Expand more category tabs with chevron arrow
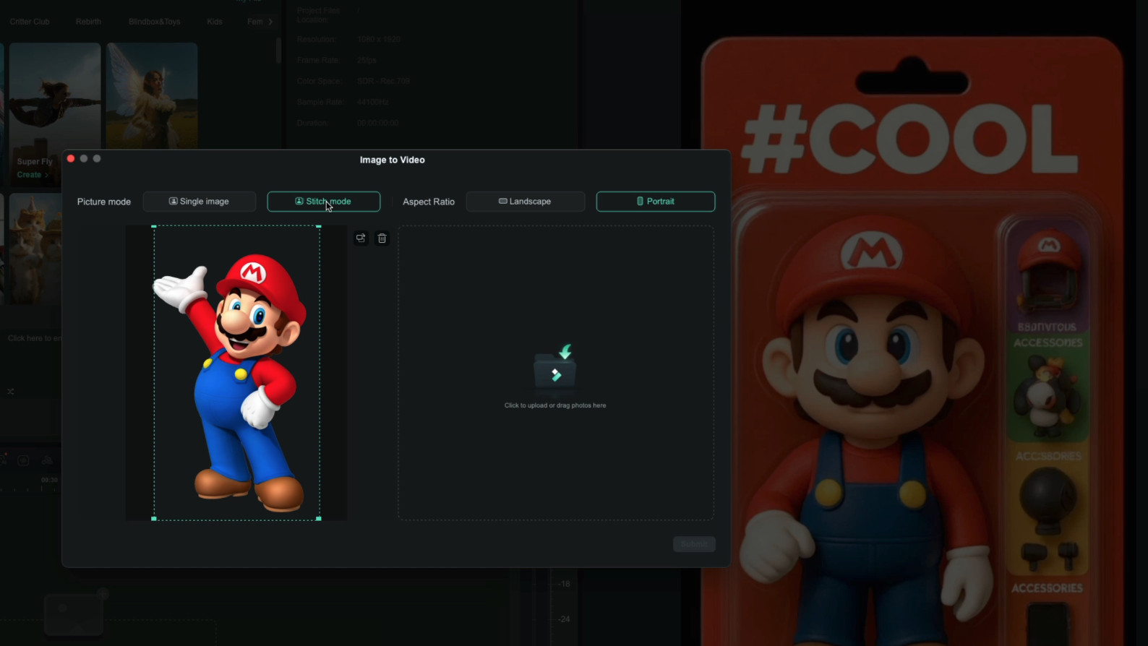The height and width of the screenshot is (646, 1148). (x=270, y=22)
